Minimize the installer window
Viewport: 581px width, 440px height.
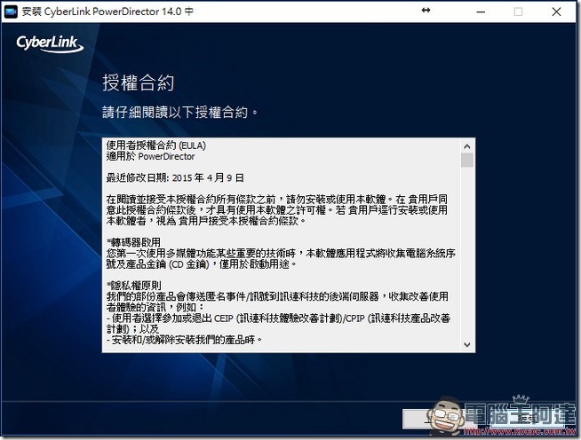pos(481,12)
